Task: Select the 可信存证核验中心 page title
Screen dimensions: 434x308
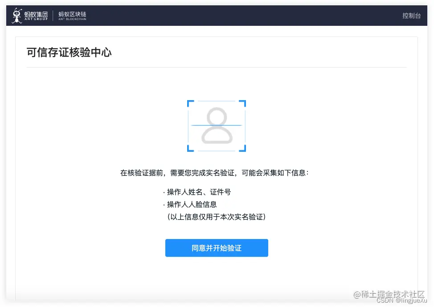Action: (69, 53)
